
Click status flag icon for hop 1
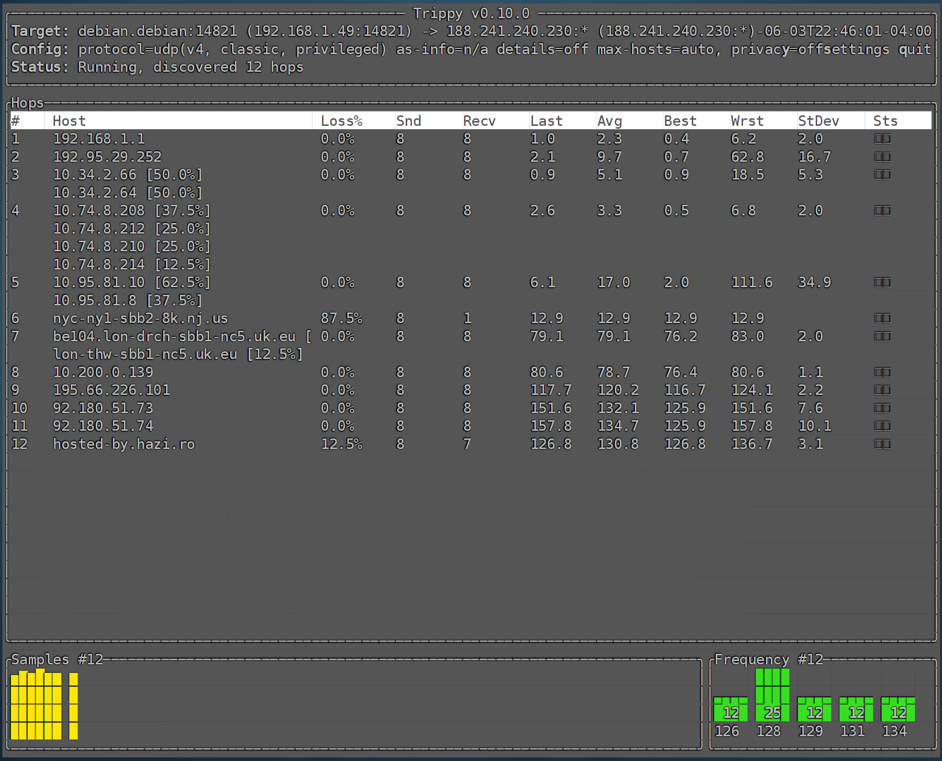882,139
